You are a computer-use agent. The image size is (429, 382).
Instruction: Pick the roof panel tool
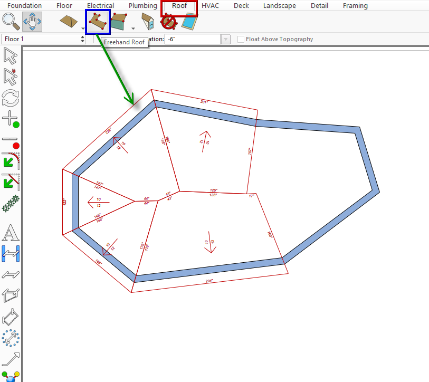coord(119,22)
